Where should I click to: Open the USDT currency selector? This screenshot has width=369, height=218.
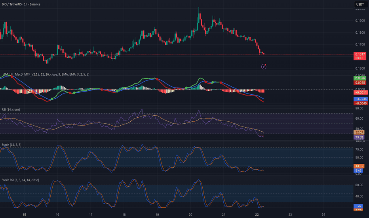tap(360, 4)
